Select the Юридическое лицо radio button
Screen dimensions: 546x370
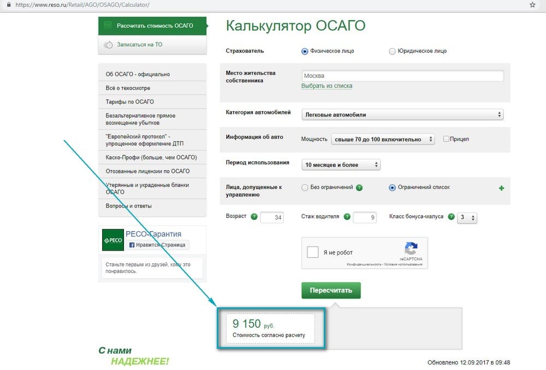pyautogui.click(x=392, y=51)
